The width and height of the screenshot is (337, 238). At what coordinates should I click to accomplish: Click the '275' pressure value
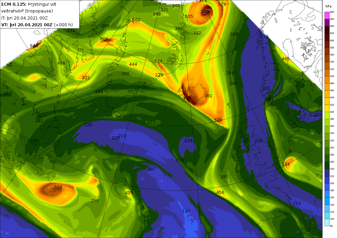pyautogui.click(x=71, y=31)
